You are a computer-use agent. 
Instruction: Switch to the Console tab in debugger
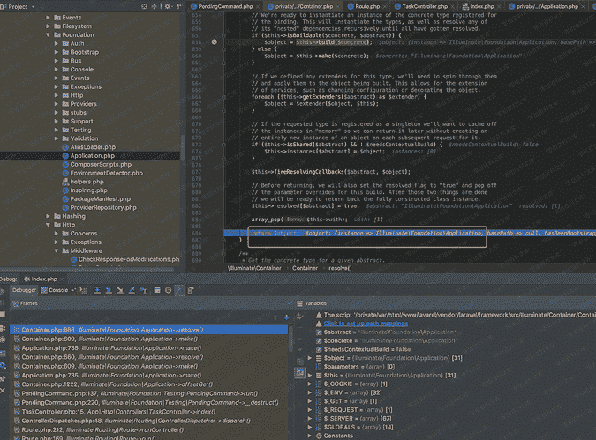coord(58,289)
